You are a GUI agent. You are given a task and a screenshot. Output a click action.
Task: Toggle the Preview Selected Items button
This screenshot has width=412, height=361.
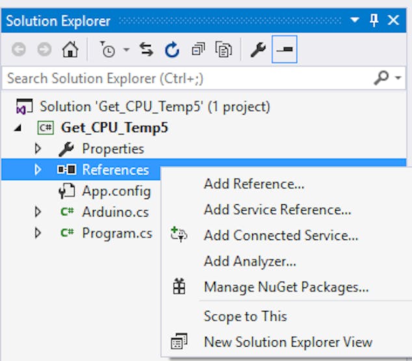coord(285,50)
